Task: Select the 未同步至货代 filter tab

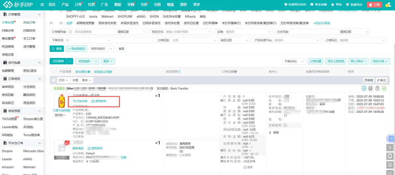Action: pos(129,23)
